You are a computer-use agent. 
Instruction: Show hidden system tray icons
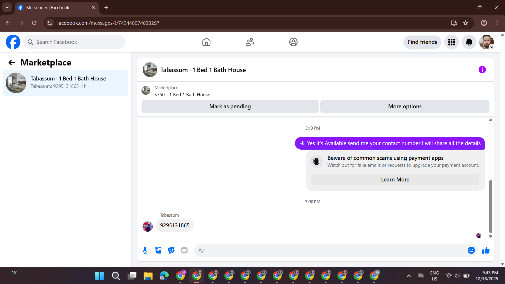click(409, 276)
